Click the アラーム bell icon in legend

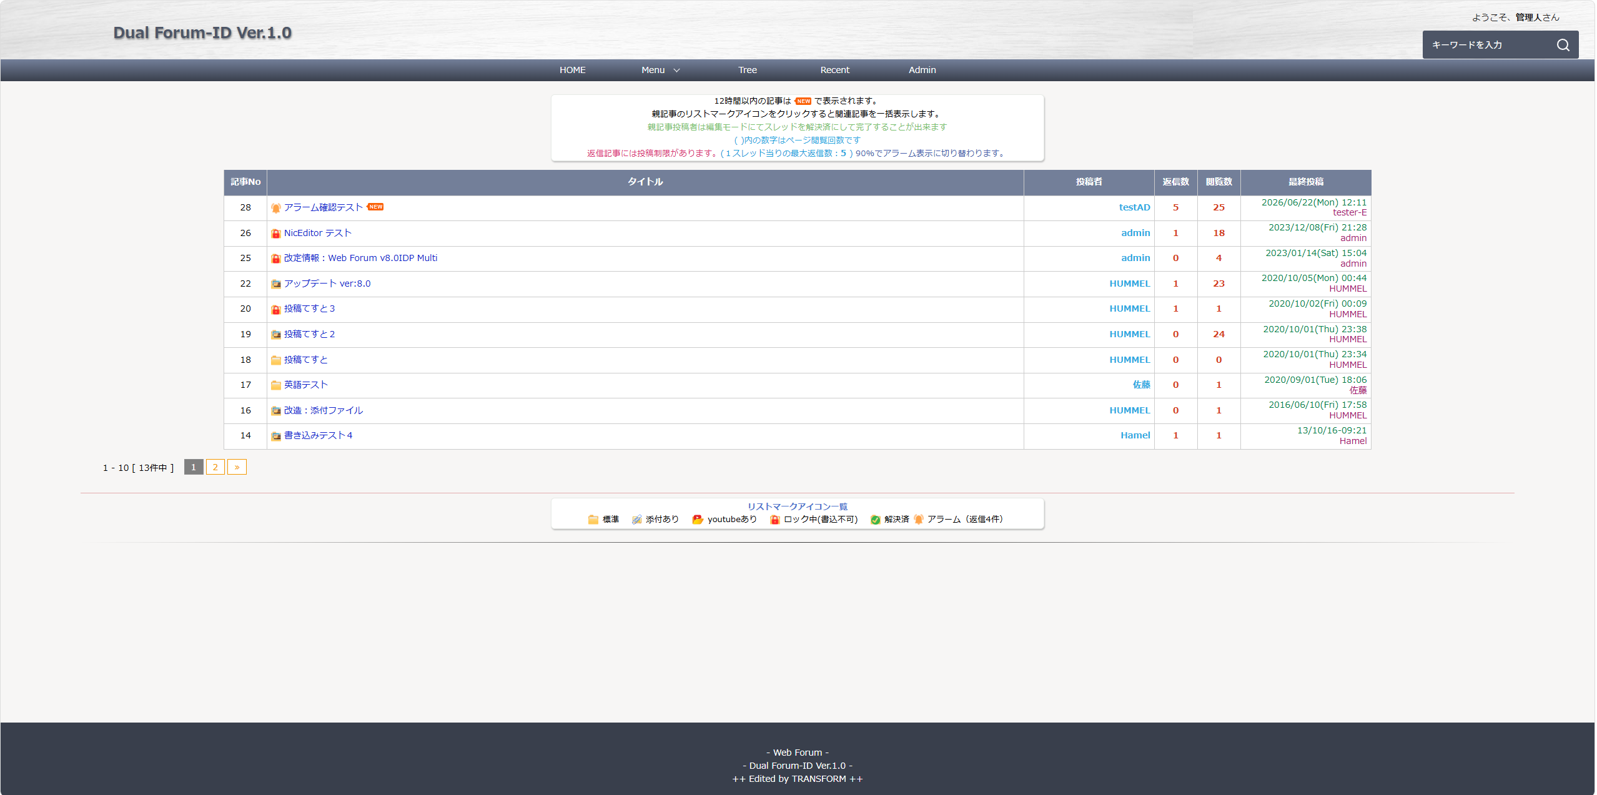[x=918, y=520]
